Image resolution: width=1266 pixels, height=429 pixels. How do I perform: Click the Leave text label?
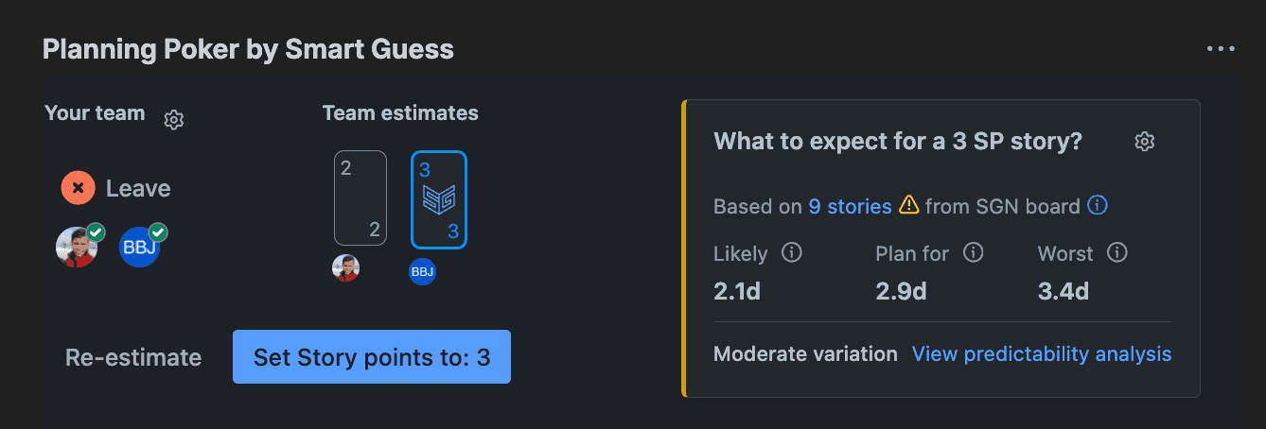(138, 189)
